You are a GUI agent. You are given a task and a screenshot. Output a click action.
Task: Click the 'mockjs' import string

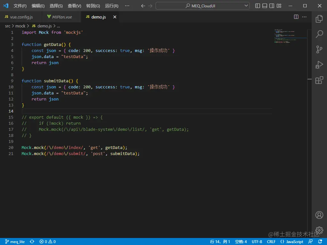tap(73, 32)
